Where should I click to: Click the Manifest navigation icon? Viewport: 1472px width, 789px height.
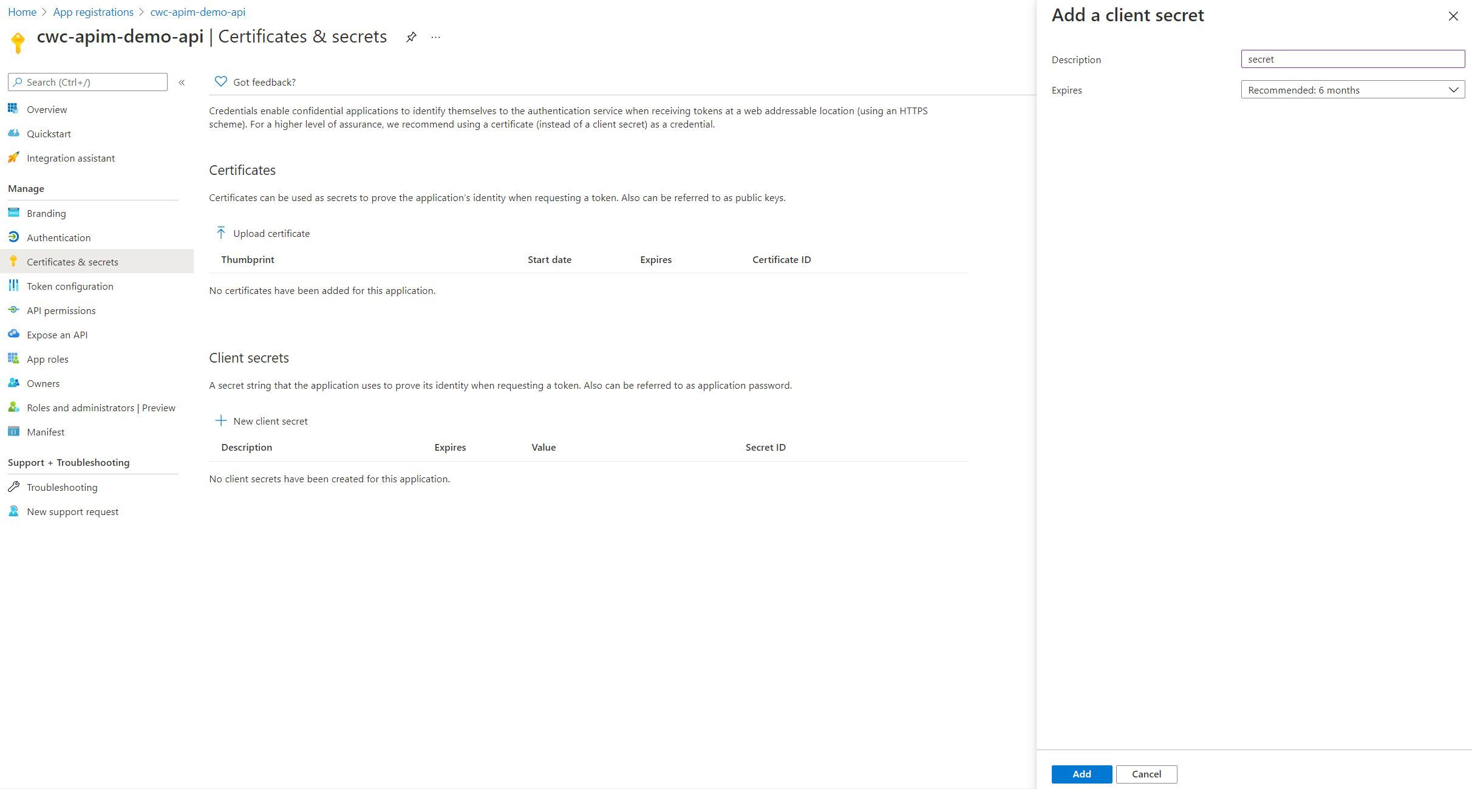(13, 431)
